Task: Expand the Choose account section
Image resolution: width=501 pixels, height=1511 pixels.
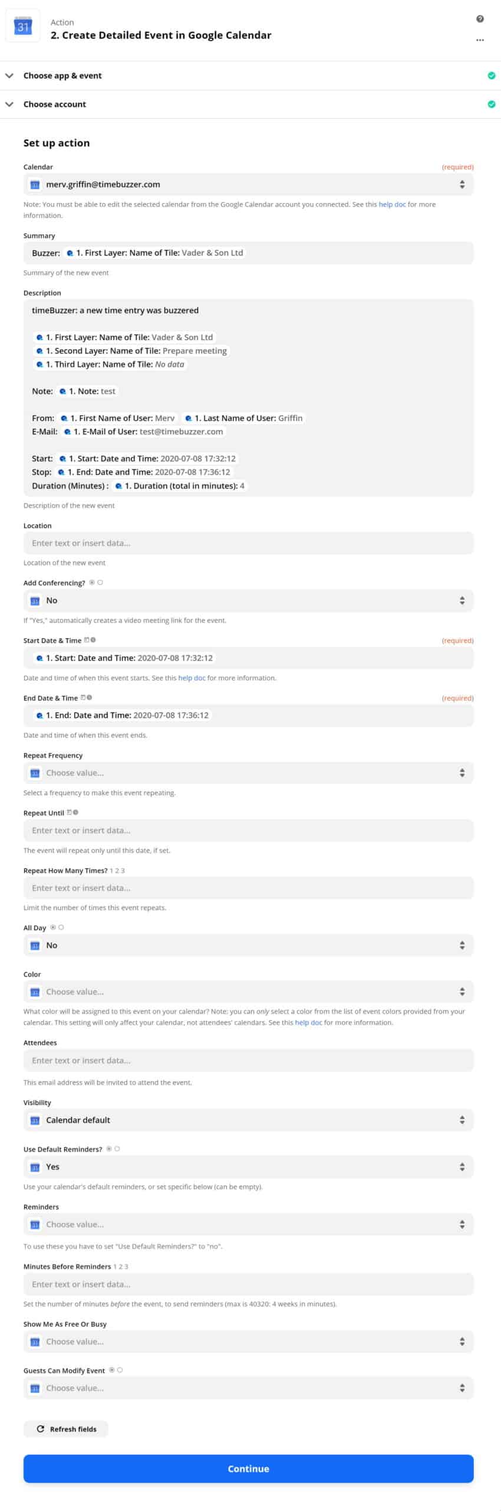Action: (9, 104)
